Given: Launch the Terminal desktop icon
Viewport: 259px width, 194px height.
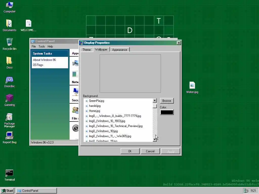Looking at the screenshot, I should pyautogui.click(x=9, y=175).
